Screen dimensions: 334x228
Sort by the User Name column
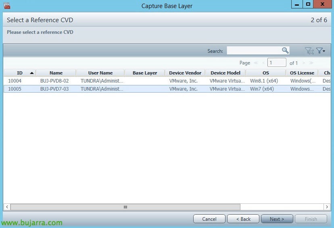pos(100,73)
